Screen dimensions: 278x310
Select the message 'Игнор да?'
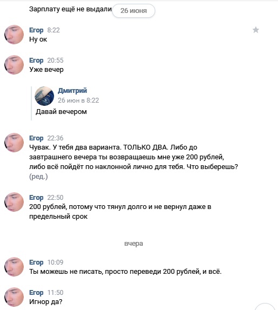pos(46,302)
